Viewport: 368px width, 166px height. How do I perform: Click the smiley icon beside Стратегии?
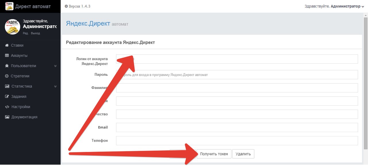click(7, 76)
